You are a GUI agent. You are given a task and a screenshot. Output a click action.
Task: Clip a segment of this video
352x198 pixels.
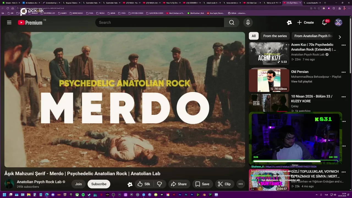224,184
